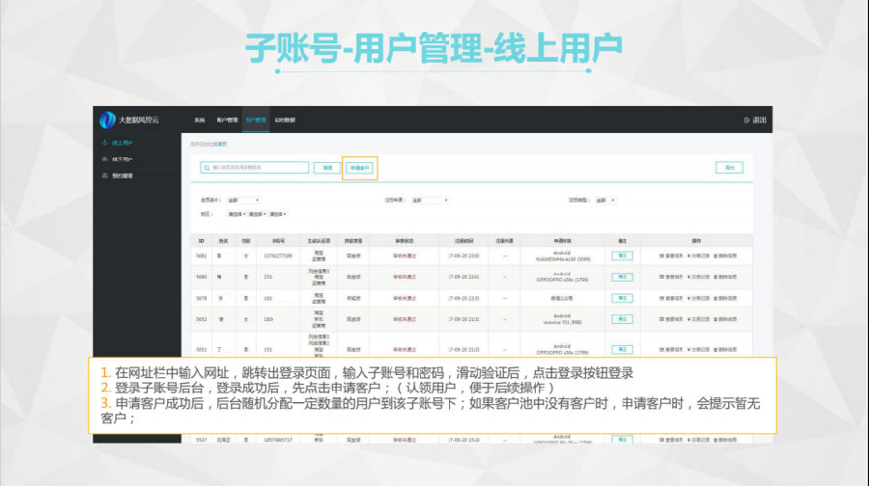This screenshot has height=486, width=869.
Task: Expand the 注册类型 dropdown
Action: pyautogui.click(x=604, y=200)
